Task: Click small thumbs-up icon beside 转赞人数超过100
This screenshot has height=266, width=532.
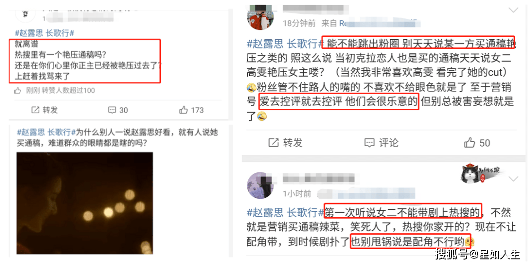Action: 17,90
